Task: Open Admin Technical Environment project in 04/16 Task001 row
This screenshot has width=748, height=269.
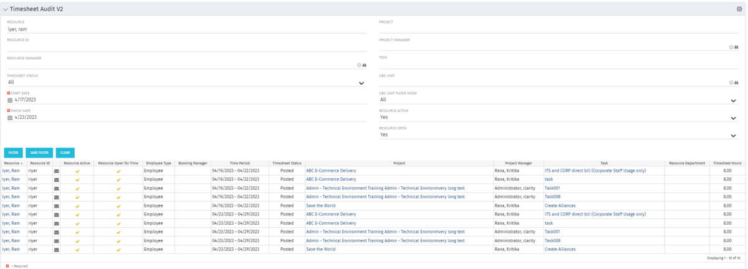Action: [x=385, y=187]
